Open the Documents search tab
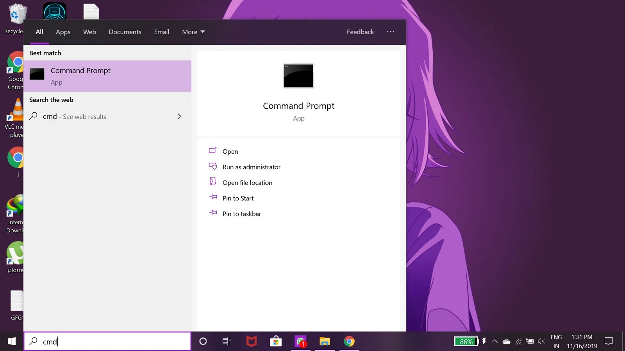 125,32
